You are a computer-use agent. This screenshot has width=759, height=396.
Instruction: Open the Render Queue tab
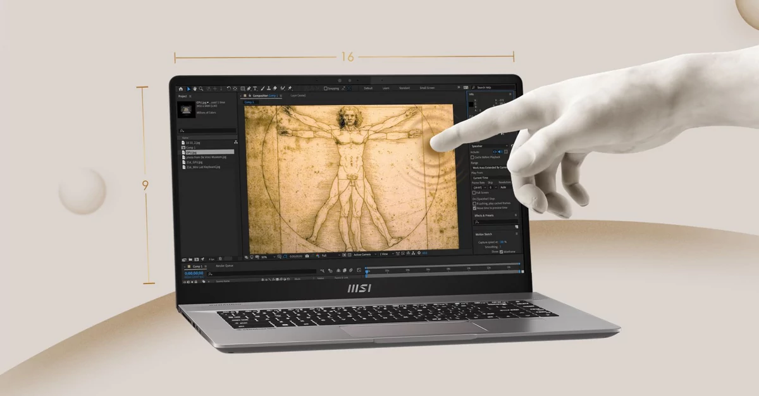224,266
